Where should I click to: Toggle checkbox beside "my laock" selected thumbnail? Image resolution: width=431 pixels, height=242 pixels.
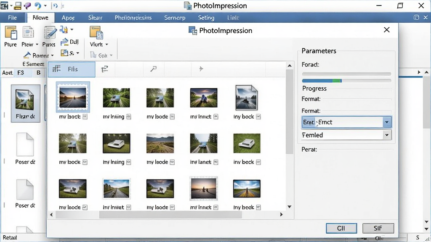(85, 117)
